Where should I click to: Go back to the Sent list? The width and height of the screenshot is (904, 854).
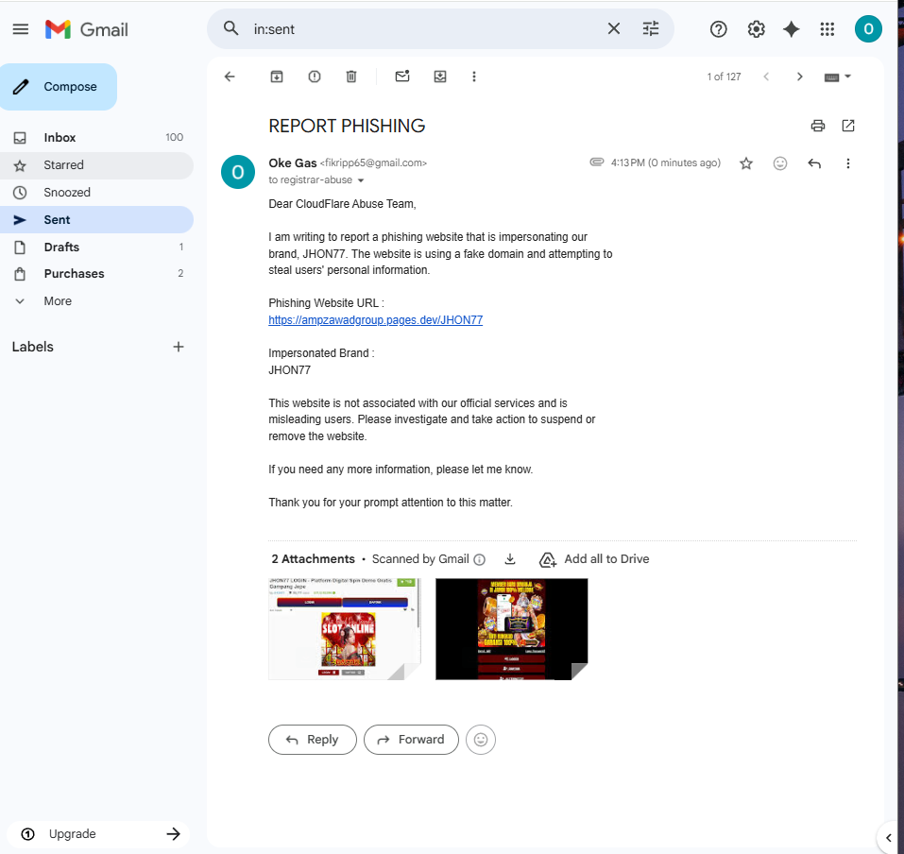230,77
